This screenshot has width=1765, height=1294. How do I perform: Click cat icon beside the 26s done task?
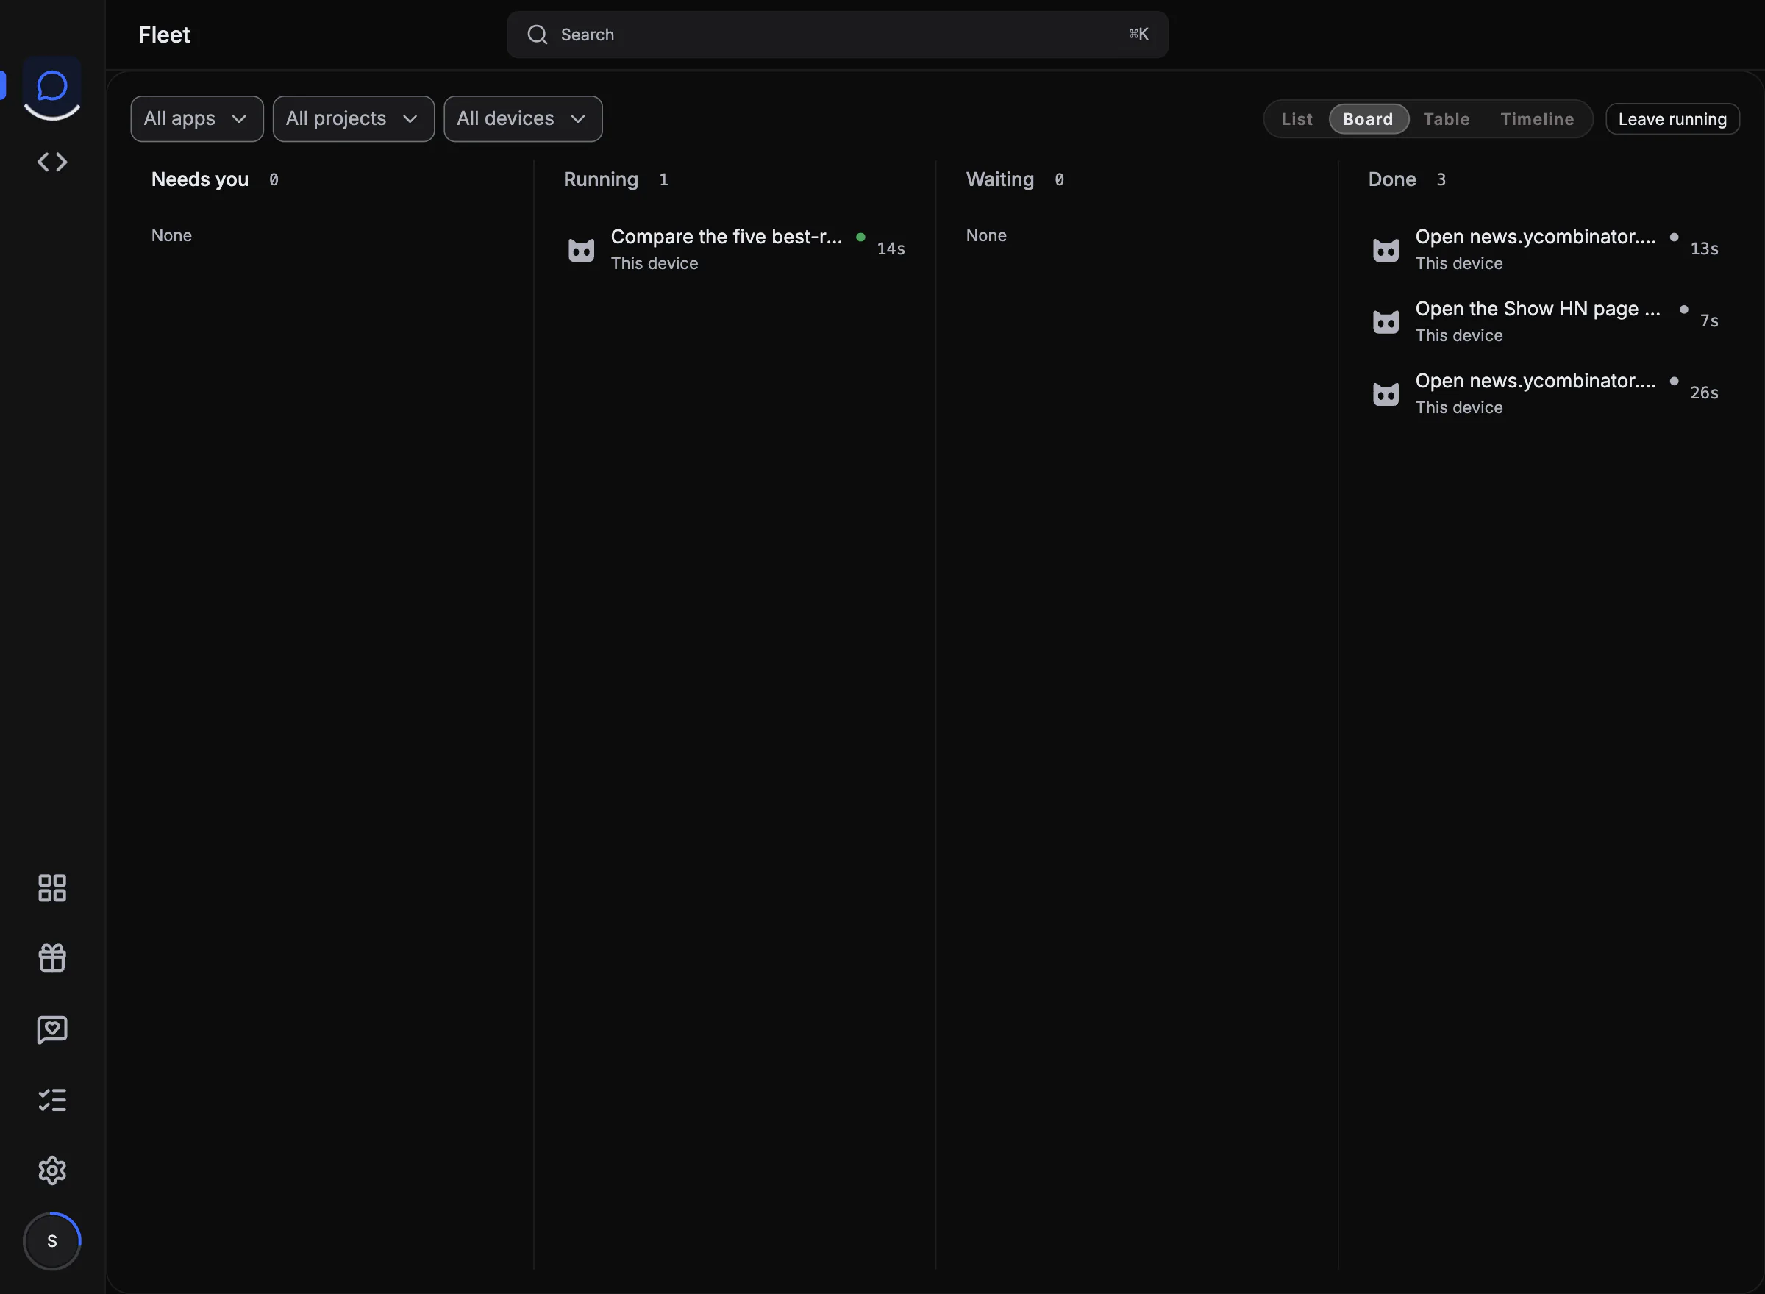click(1386, 394)
